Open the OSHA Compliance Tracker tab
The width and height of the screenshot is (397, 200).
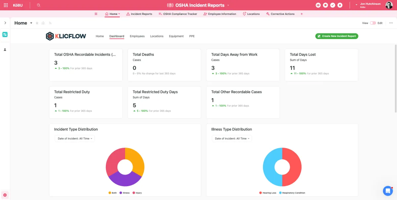178,14
